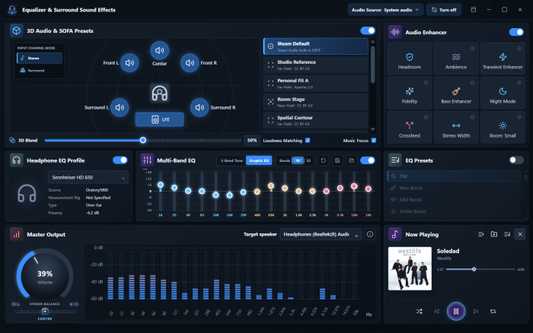
Task: Open the Headroom enhancer tile
Action: (x=410, y=59)
